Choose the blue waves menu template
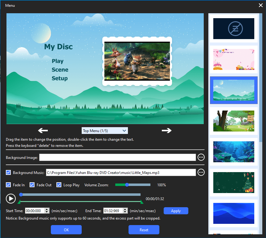The height and width of the screenshot is (238, 266). click(234, 213)
